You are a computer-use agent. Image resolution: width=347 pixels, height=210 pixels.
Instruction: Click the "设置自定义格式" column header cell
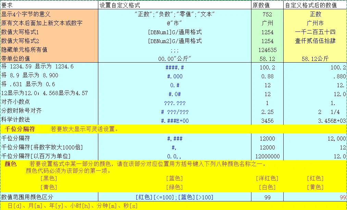pyautogui.click(x=175, y=5)
